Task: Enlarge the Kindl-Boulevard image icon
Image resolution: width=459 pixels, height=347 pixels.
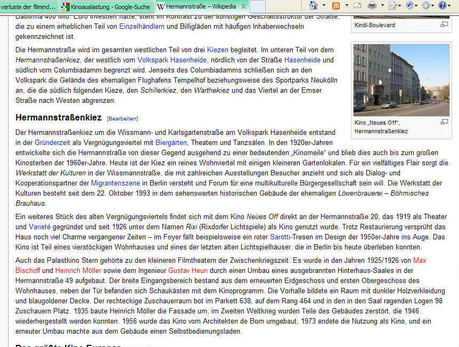Action: pos(444,25)
